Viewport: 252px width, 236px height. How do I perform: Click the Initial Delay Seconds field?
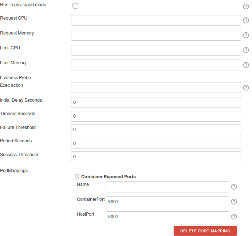tap(156, 102)
